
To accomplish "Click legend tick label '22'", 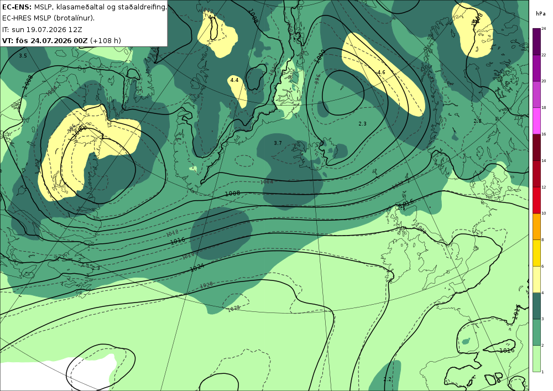I will tap(544, 55).
